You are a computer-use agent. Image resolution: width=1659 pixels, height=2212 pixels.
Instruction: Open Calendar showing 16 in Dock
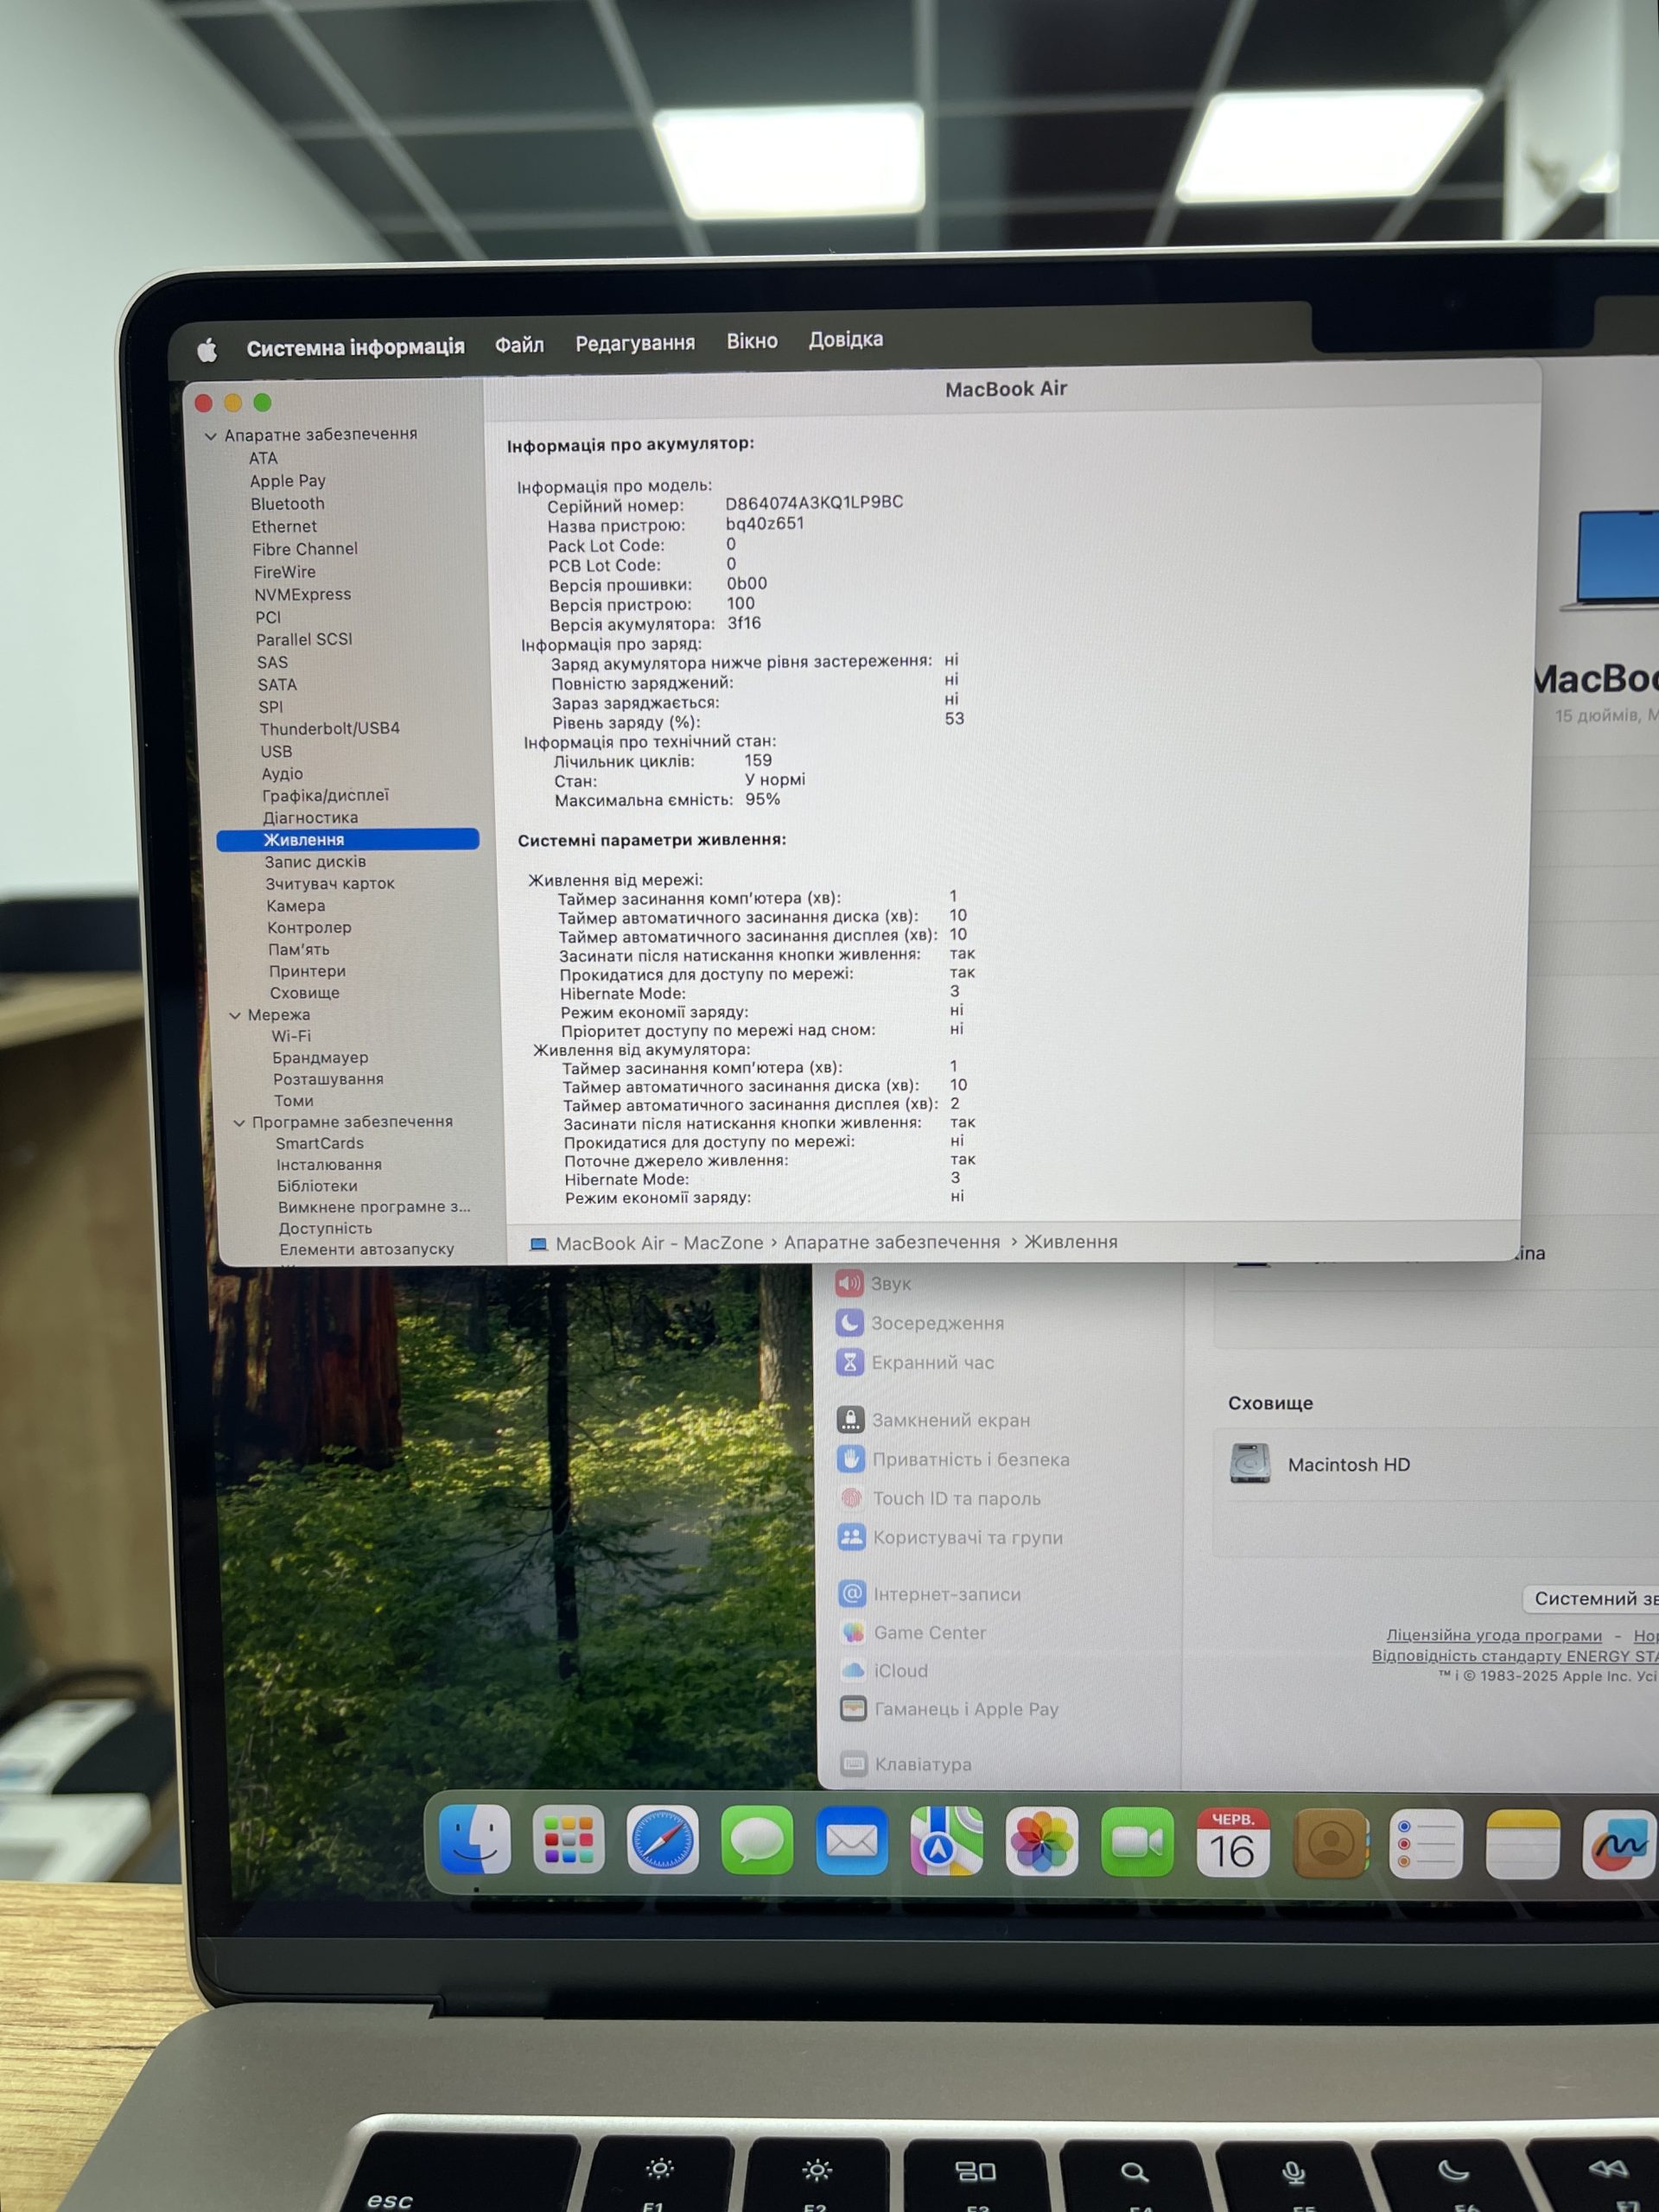[1233, 1843]
